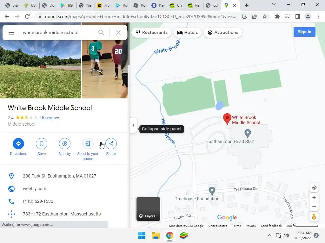Click the phone number (413) 529-1530
Screen dimensions: 325x243
[38, 201]
